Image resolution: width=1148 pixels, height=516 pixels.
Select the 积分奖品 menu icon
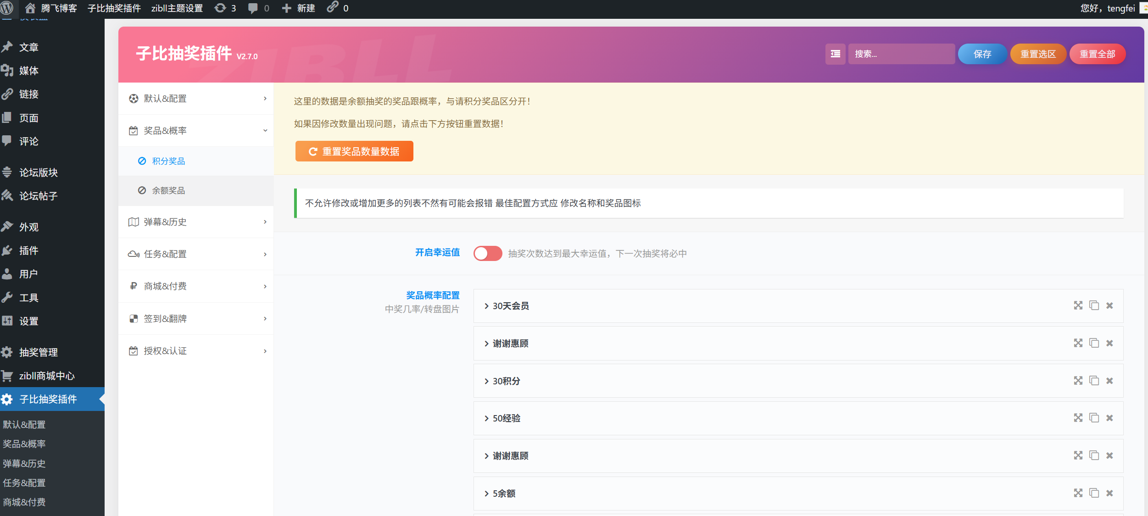[x=142, y=161]
